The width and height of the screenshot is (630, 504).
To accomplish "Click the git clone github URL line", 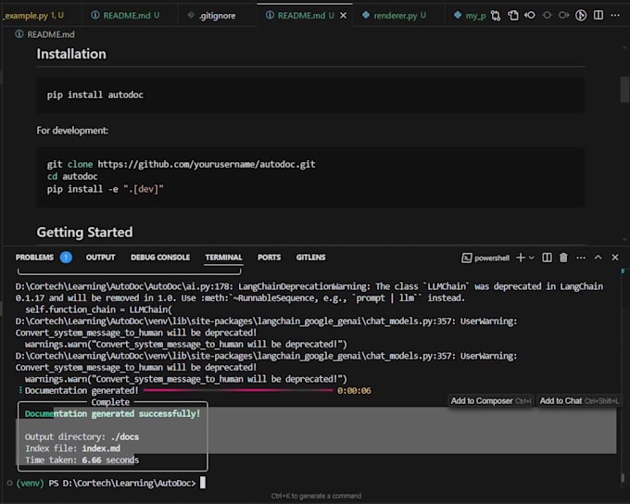I will (x=182, y=164).
